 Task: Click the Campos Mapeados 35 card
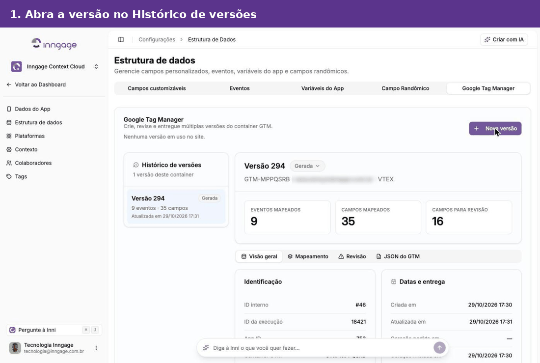pyautogui.click(x=378, y=218)
